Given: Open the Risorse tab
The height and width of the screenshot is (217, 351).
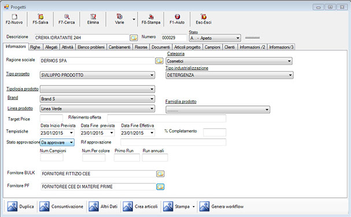Looking at the screenshot, I should [141, 47].
